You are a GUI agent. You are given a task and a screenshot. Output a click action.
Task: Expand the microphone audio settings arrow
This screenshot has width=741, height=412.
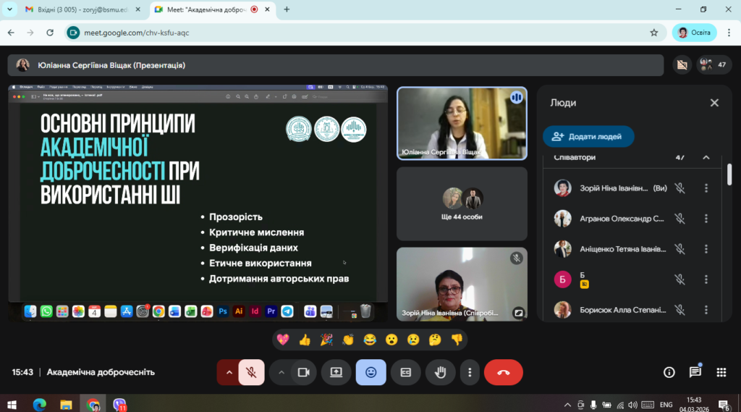click(229, 372)
